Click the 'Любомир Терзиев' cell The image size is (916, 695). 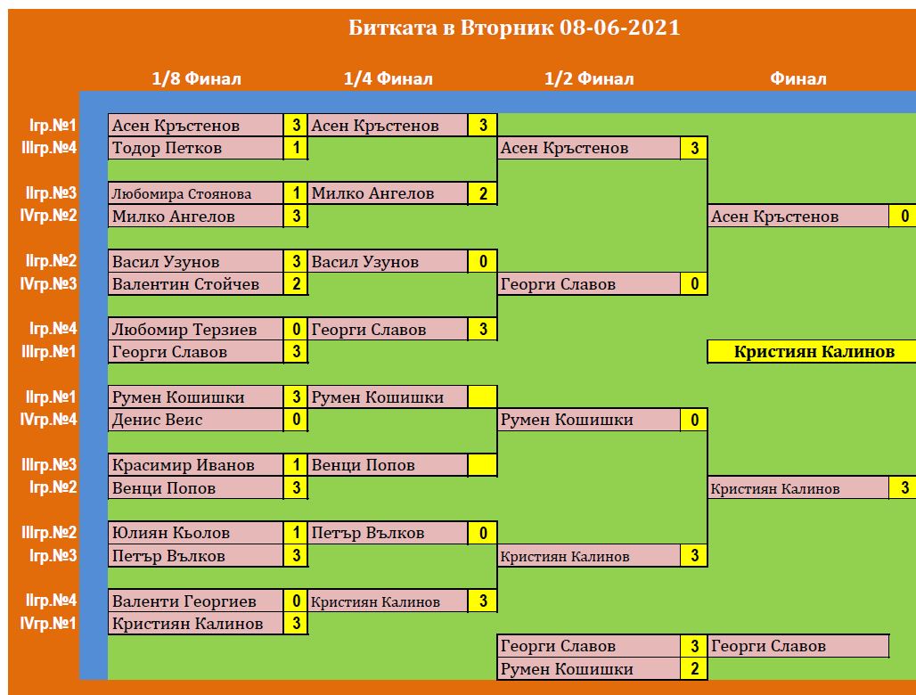click(195, 330)
